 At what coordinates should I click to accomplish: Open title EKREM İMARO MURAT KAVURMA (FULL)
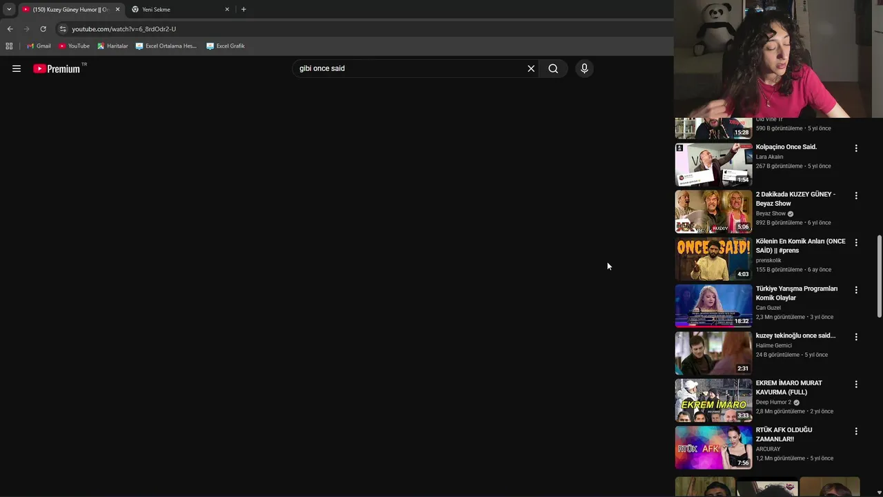click(788, 387)
